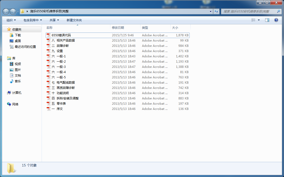Click the folder path 施乐6550彩机维修手册[完整 in address bar

[x=49, y=11]
